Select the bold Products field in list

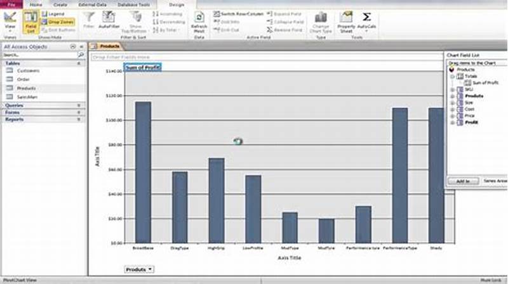tap(474, 96)
